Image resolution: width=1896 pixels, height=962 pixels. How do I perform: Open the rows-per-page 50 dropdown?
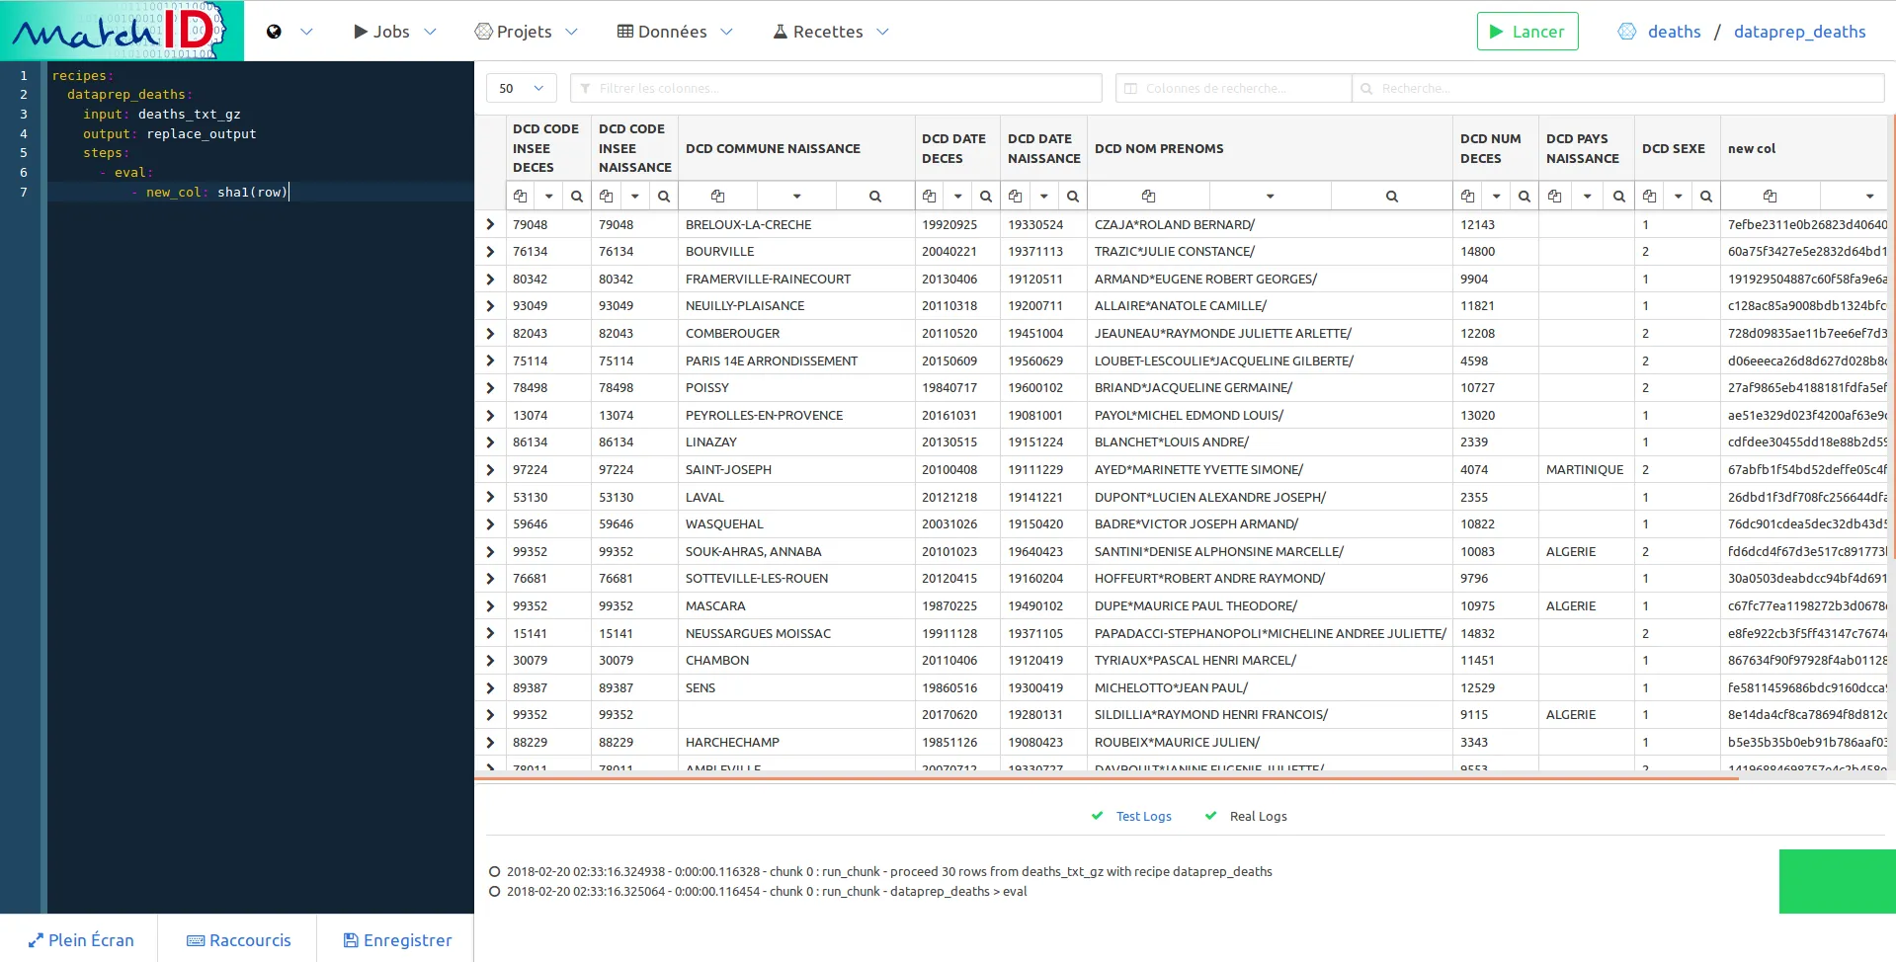coord(521,88)
